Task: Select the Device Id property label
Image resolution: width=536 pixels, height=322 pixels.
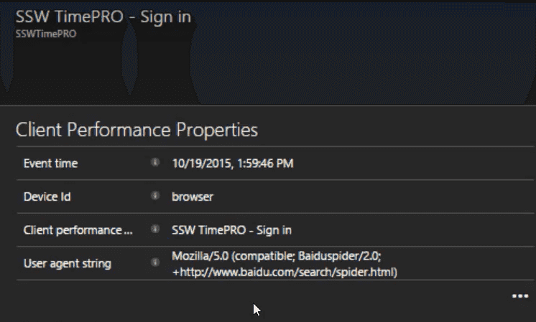Action: (x=47, y=196)
